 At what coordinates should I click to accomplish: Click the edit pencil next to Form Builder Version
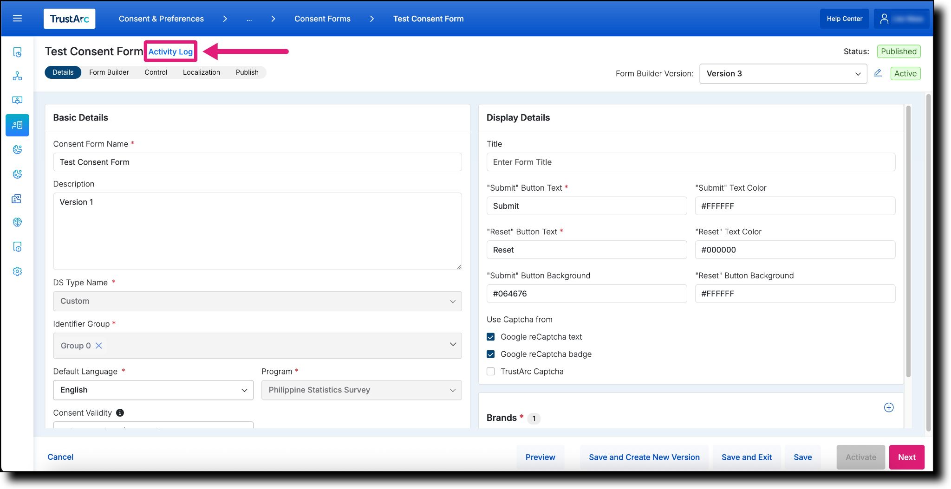tap(877, 73)
